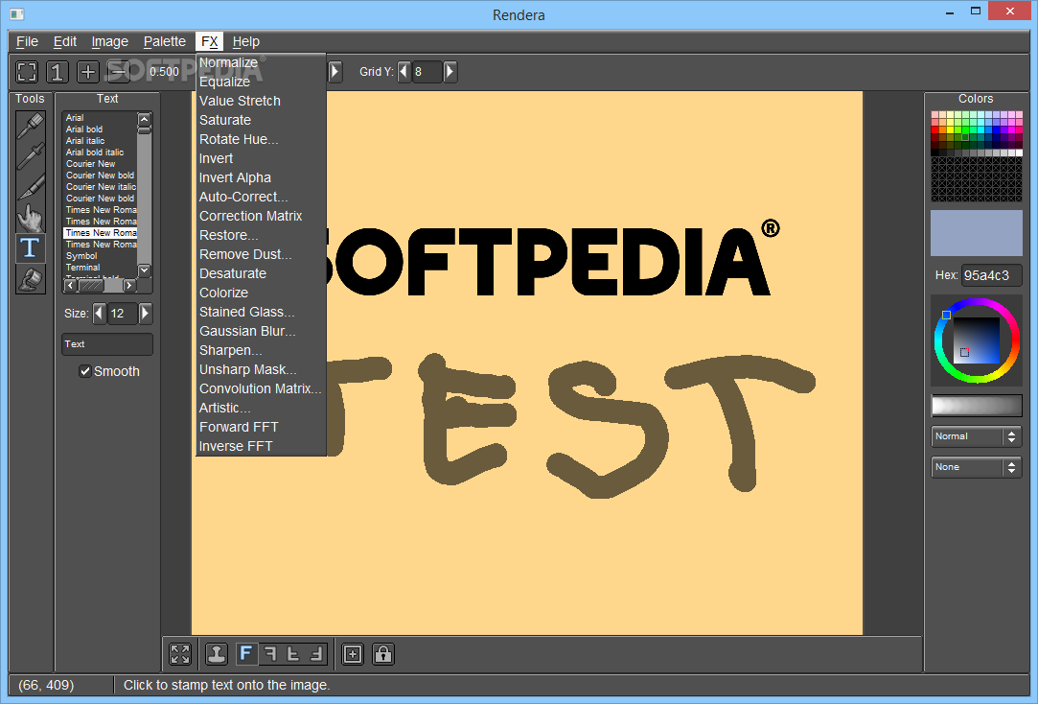Open Gaussian Blur... effect
This screenshot has width=1038, height=704.
tap(261, 332)
